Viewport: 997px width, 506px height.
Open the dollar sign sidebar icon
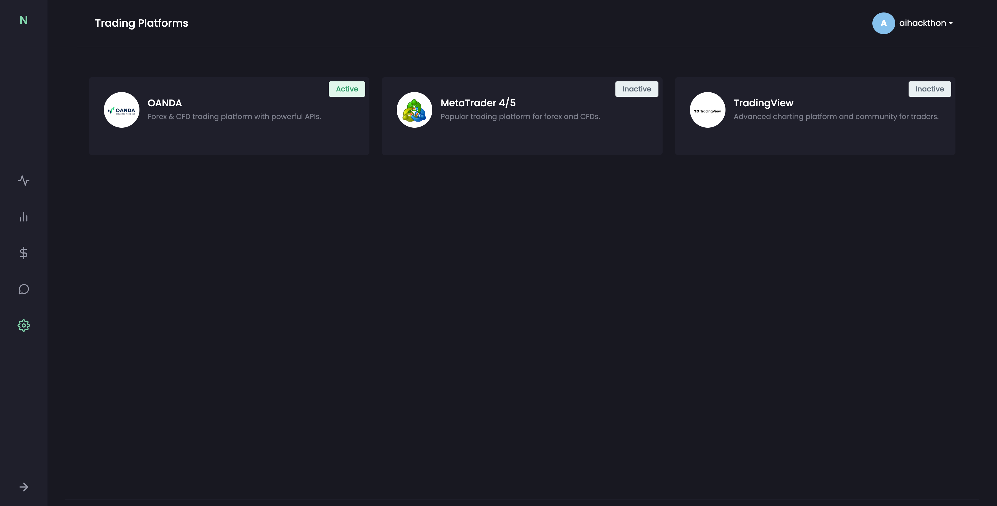[x=24, y=253]
